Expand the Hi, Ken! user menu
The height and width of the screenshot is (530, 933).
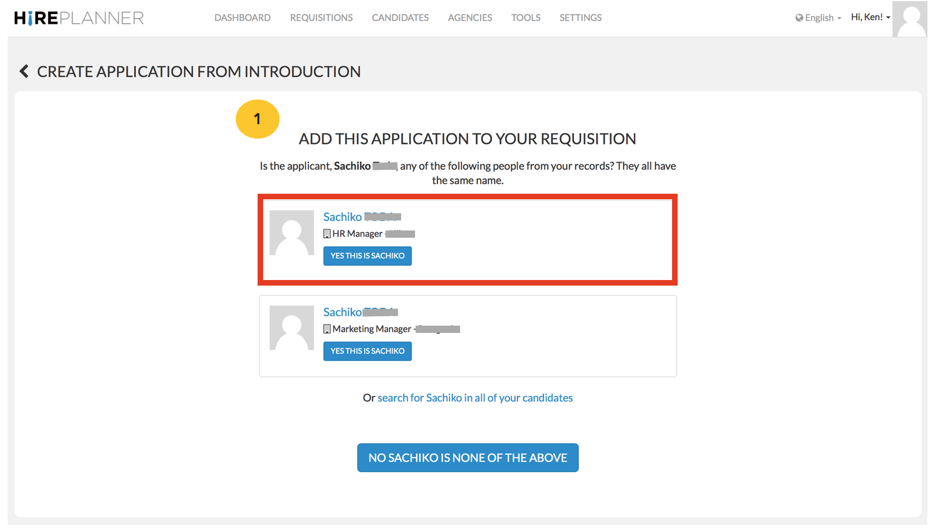[x=870, y=17]
